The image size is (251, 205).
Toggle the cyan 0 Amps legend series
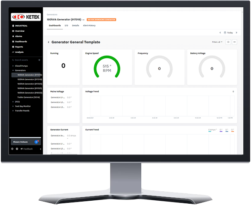click(212, 130)
